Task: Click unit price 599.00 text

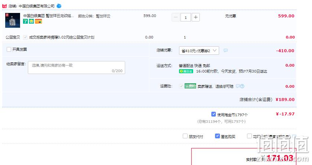Action: tap(150, 16)
